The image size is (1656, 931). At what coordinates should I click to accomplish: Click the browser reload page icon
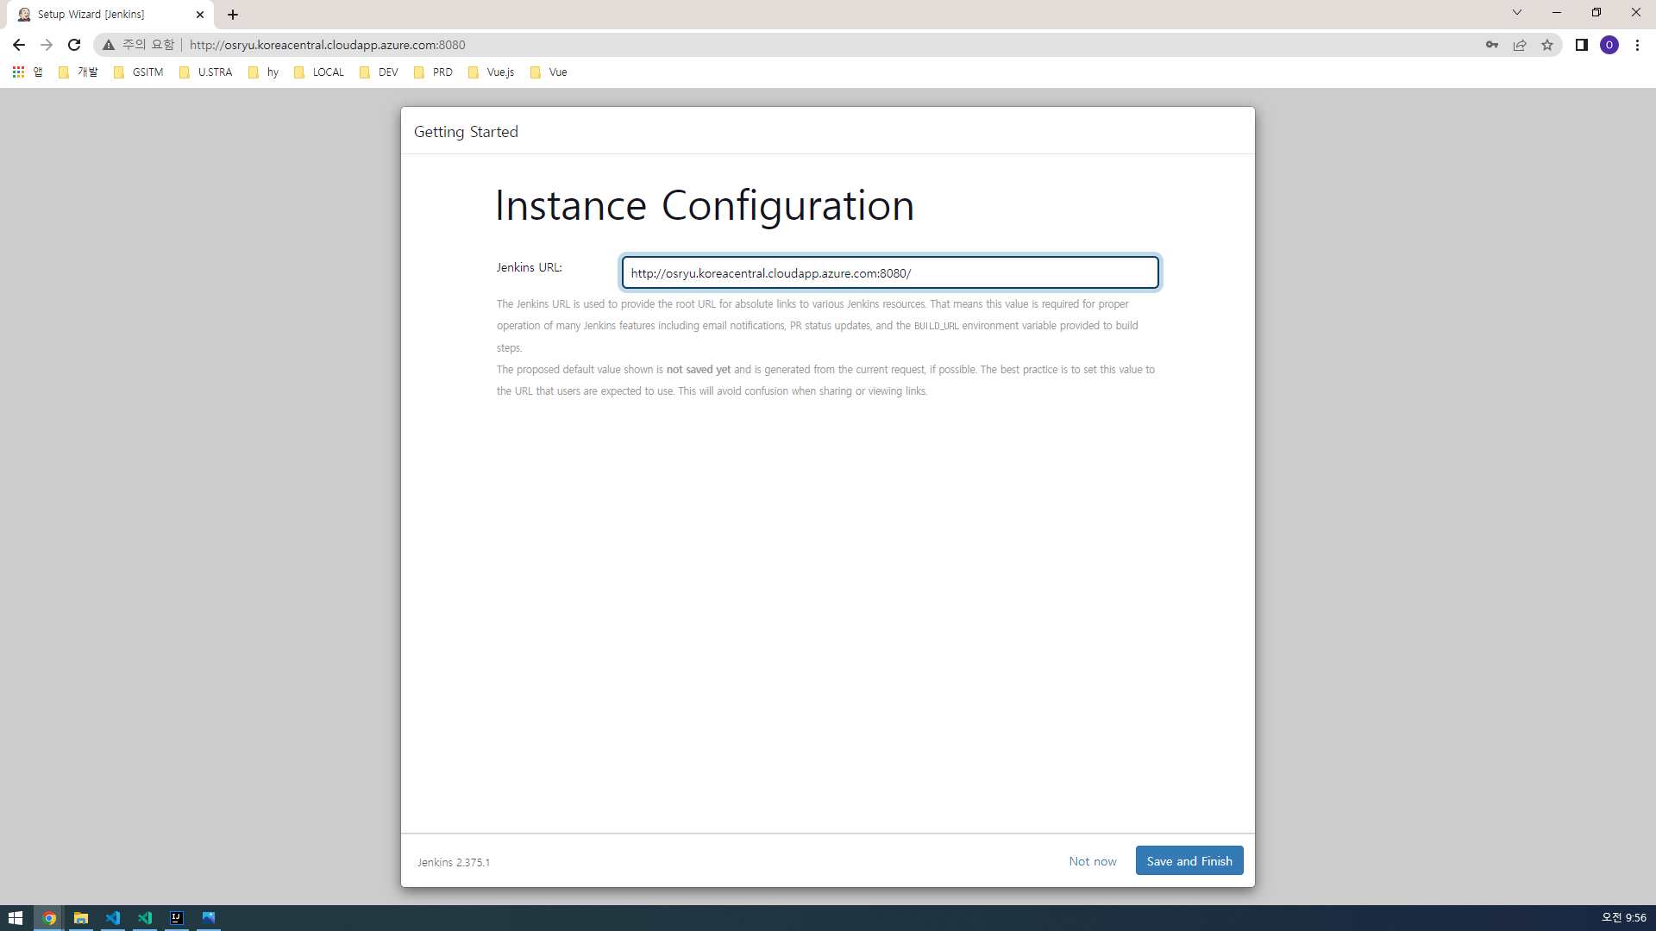coord(74,45)
